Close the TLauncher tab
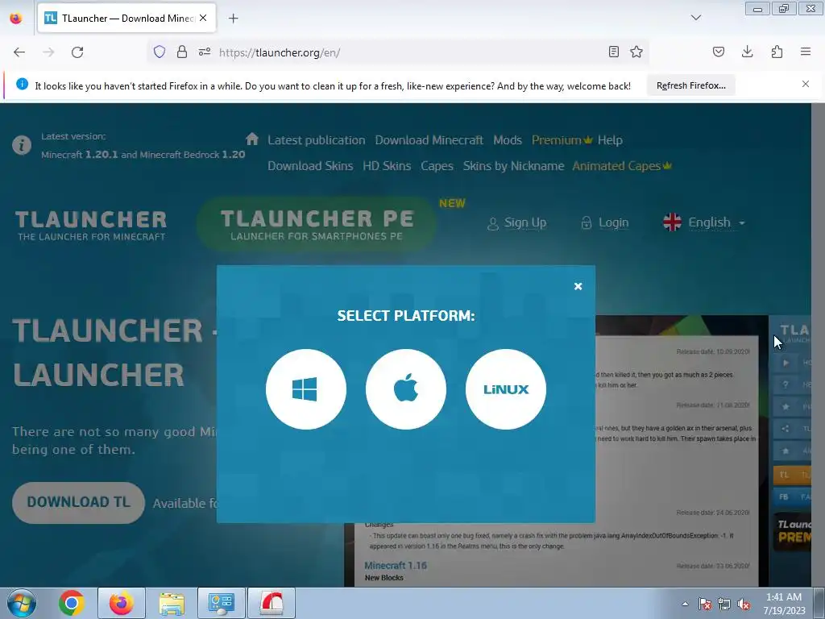The image size is (825, 619). click(x=203, y=18)
